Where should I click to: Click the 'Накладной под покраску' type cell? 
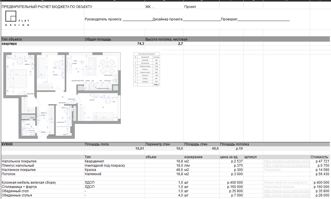pyautogui.click(x=105, y=166)
